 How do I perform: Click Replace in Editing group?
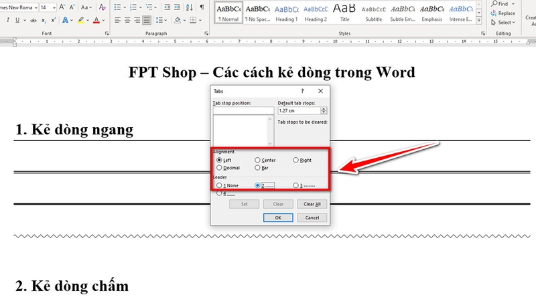503,13
